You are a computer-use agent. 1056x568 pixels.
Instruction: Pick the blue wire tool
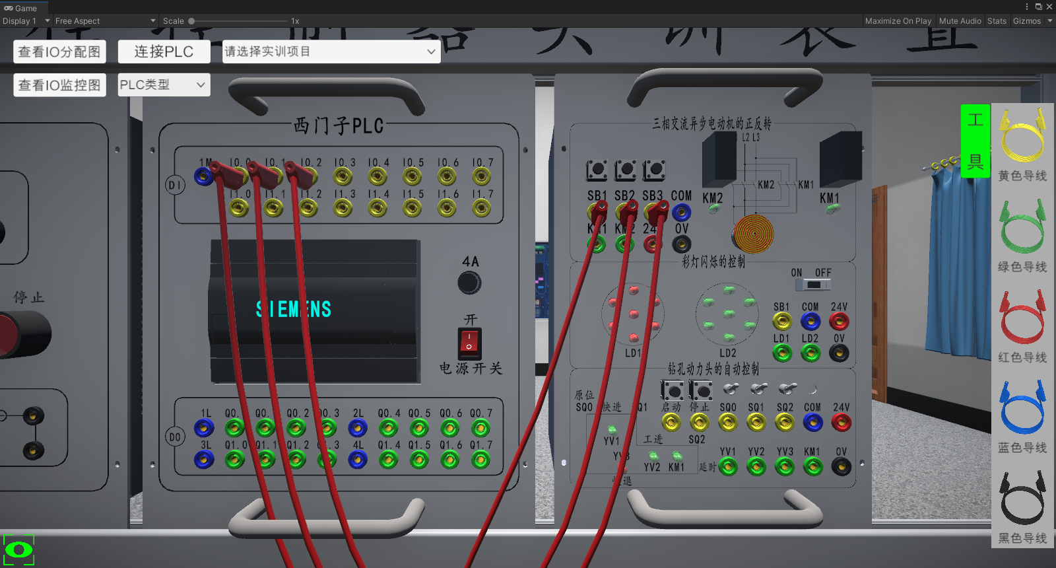point(1022,408)
